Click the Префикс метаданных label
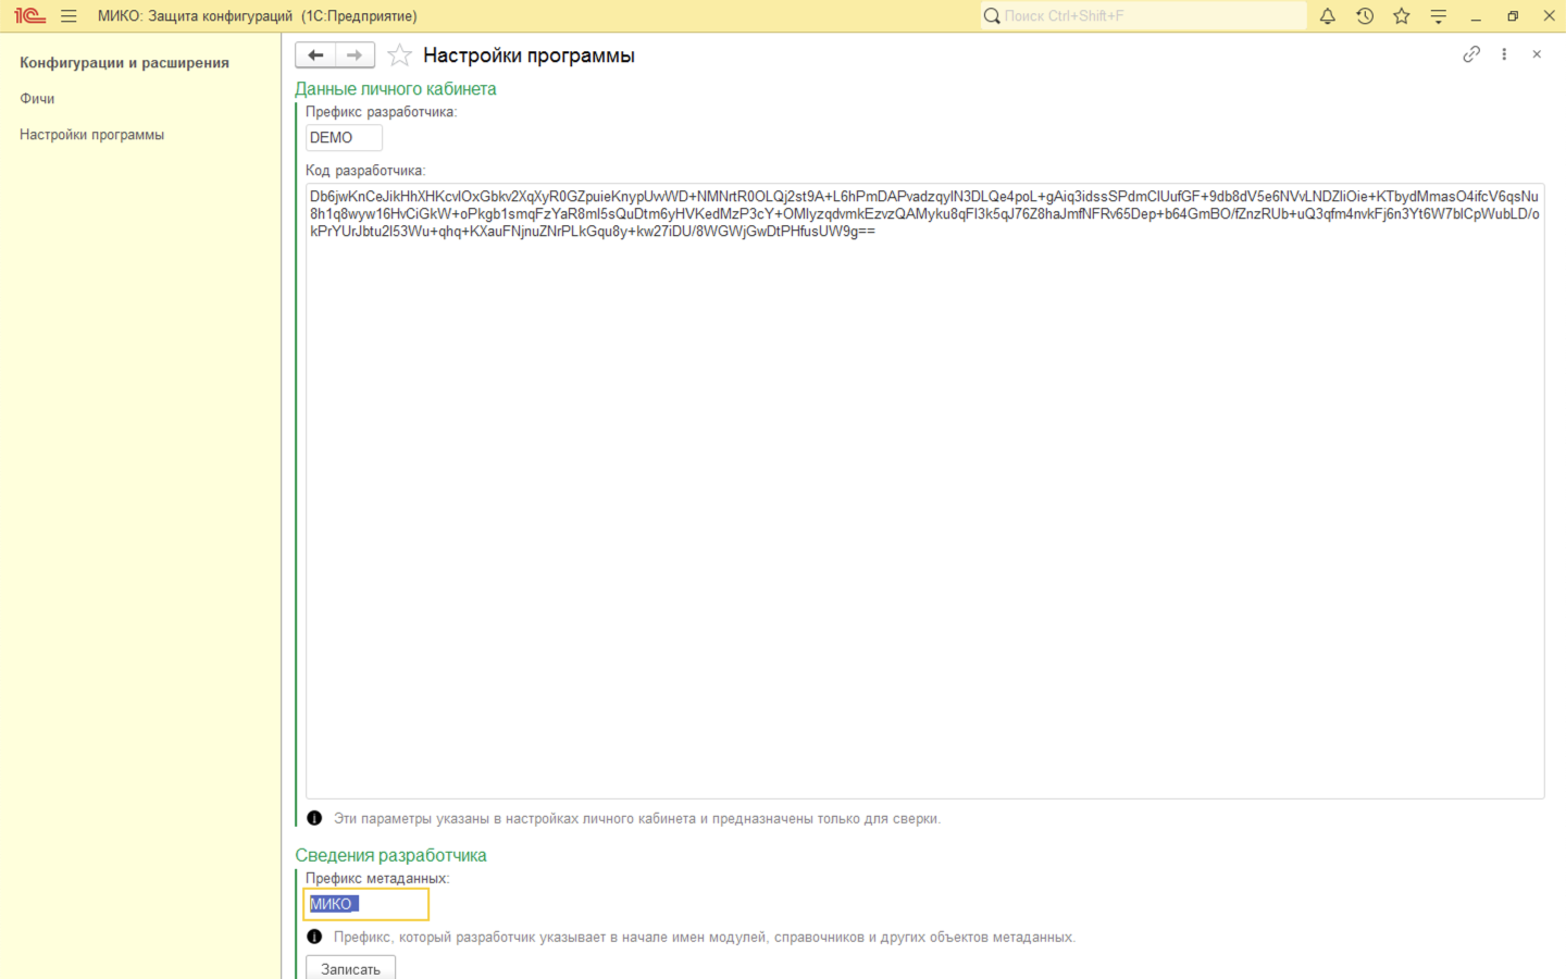 click(x=377, y=878)
